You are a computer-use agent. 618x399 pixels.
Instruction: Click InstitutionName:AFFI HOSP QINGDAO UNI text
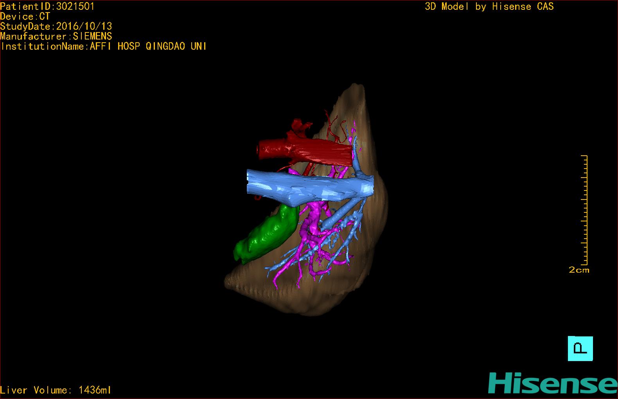[104, 46]
